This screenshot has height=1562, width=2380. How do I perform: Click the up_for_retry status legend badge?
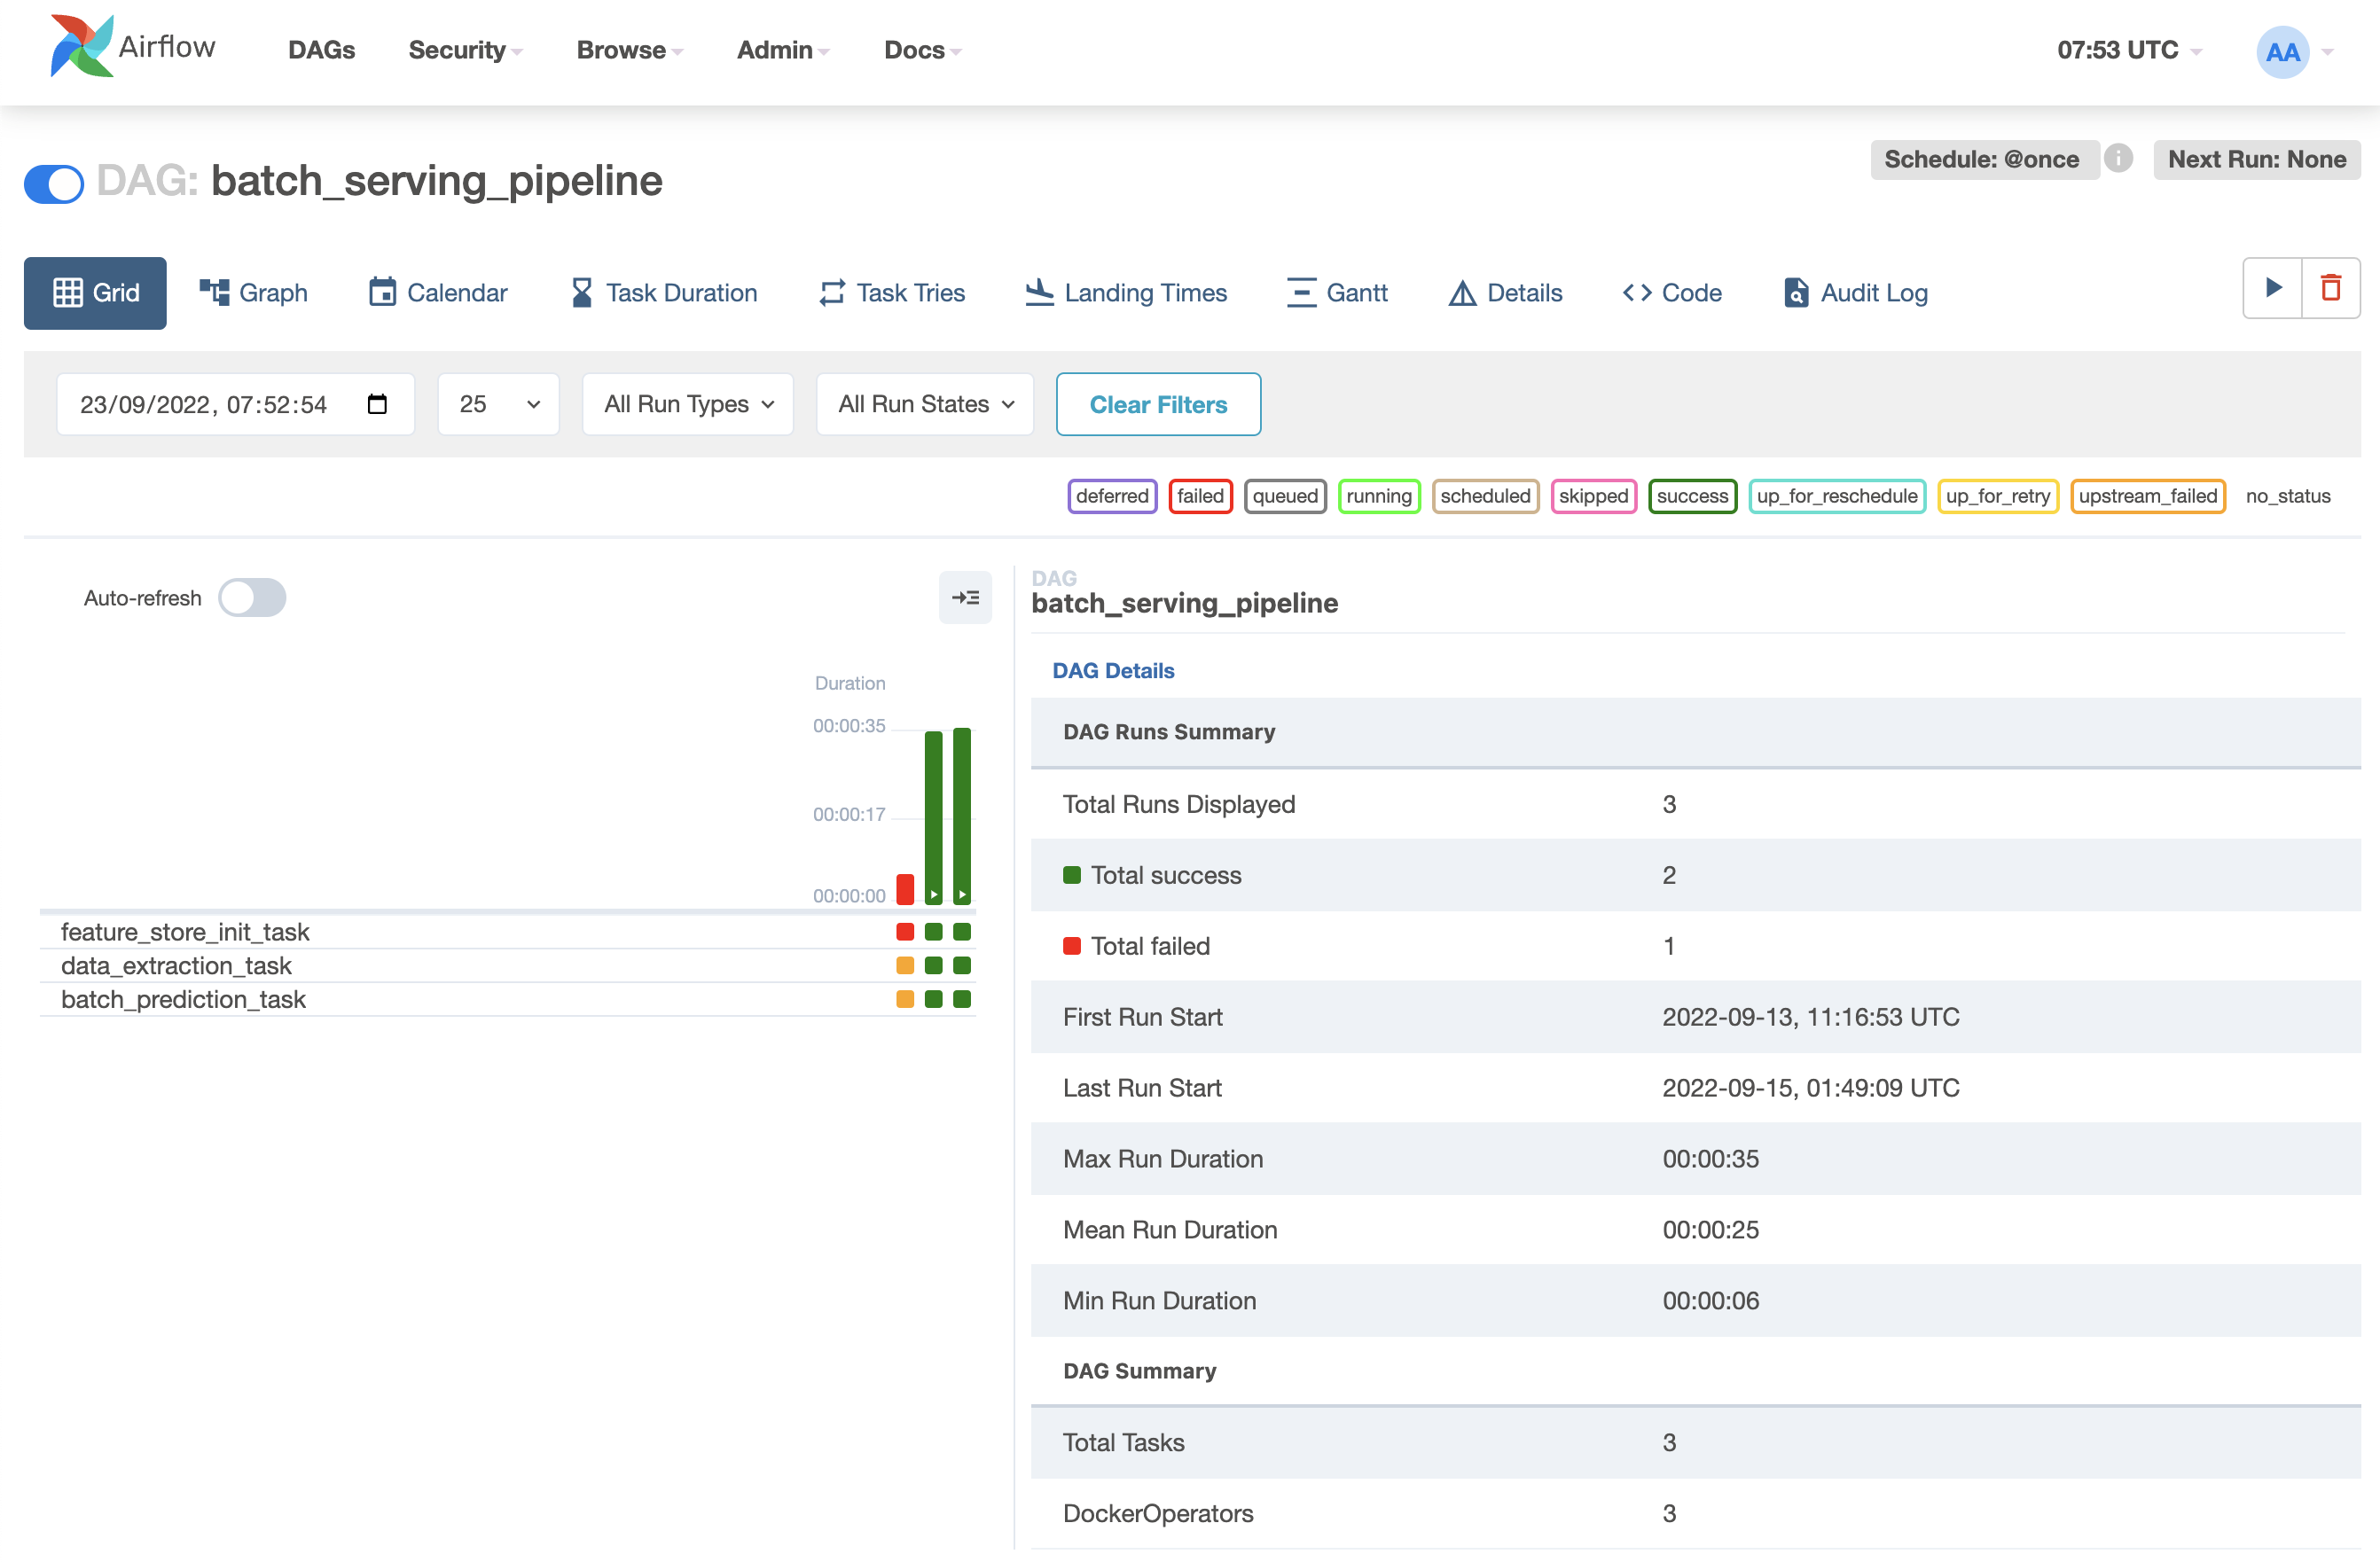pyautogui.click(x=1998, y=496)
